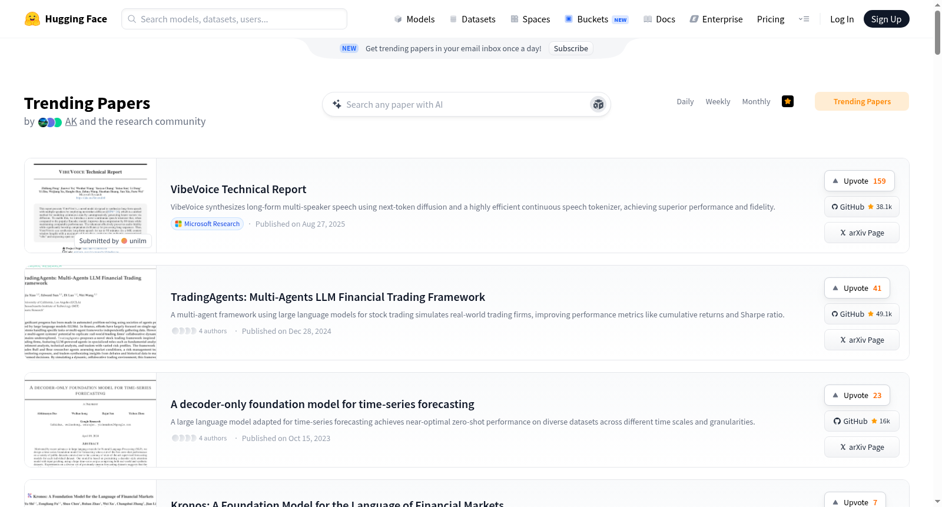Click the upvote triangle on TradingAgents paper
942x507 pixels.
(x=835, y=288)
